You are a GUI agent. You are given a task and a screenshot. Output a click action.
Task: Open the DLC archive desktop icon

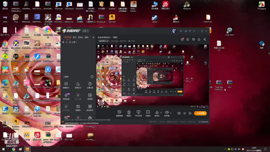[230, 84]
